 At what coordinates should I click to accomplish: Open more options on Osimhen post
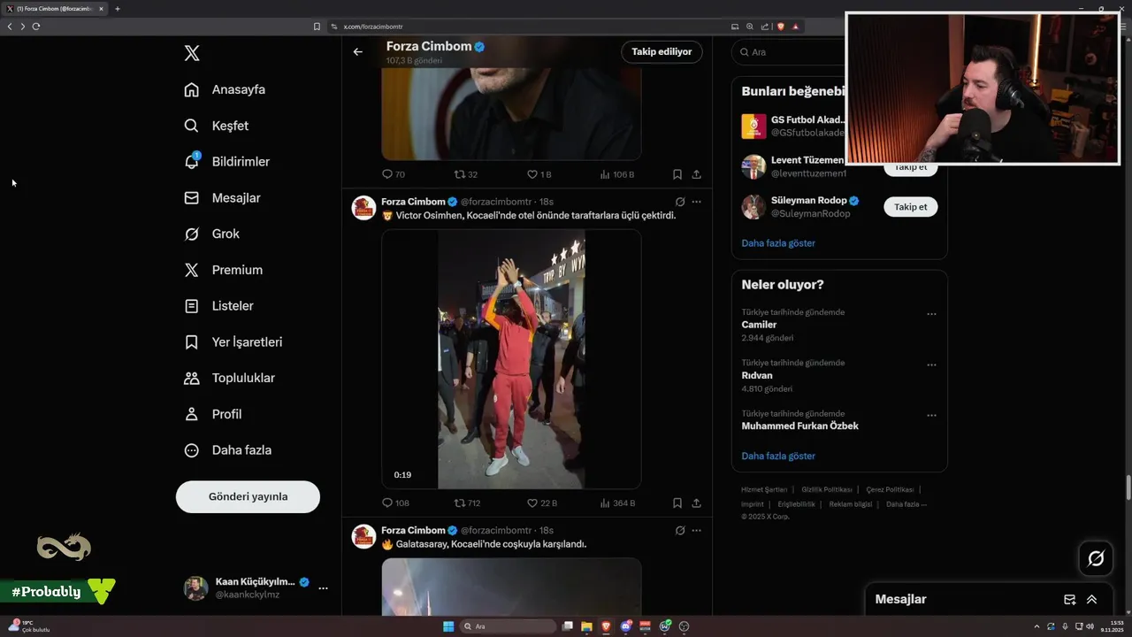(696, 202)
